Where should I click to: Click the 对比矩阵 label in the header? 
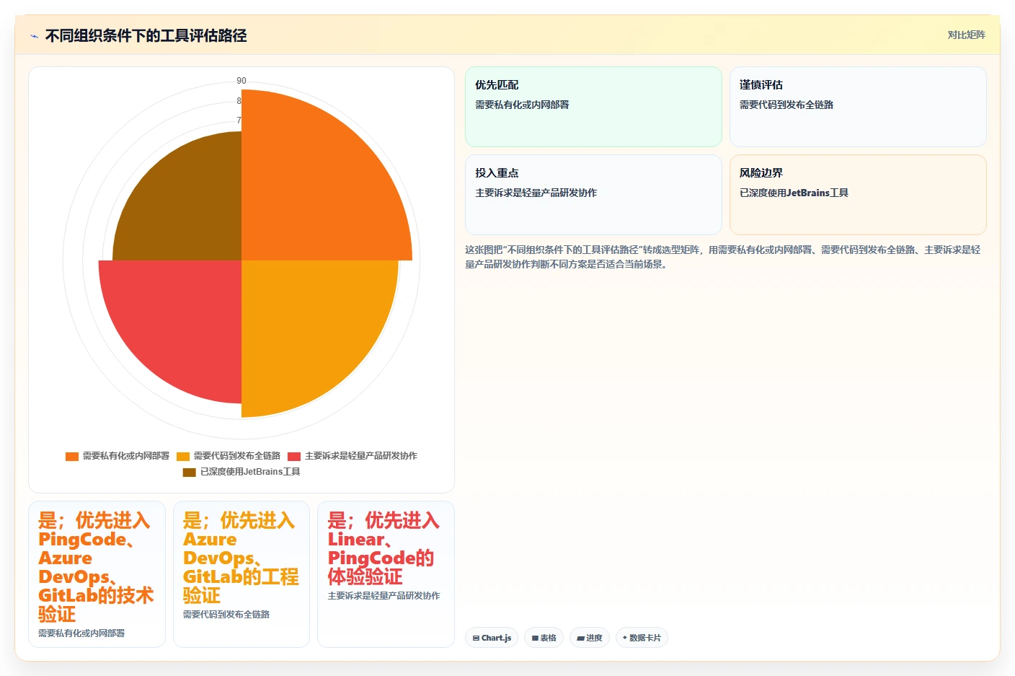click(966, 35)
